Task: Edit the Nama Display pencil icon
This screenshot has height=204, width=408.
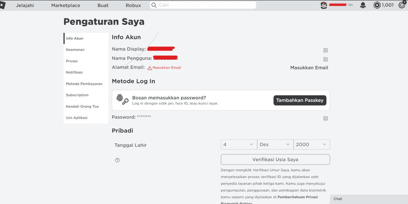Action: point(325,50)
